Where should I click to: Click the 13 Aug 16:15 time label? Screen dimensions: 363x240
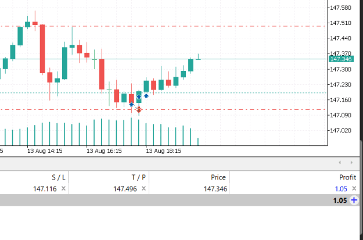(x=104, y=151)
